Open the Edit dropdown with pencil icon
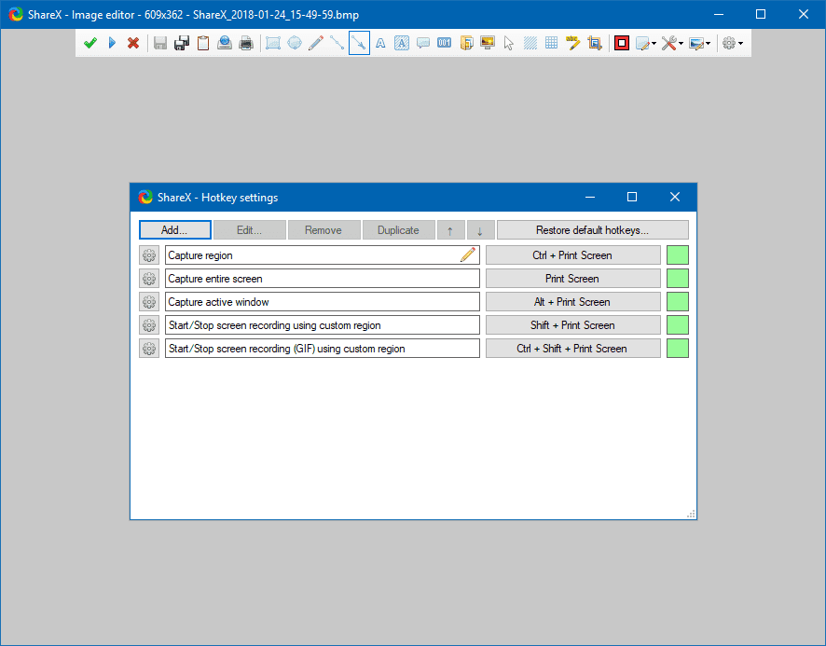 (646, 43)
